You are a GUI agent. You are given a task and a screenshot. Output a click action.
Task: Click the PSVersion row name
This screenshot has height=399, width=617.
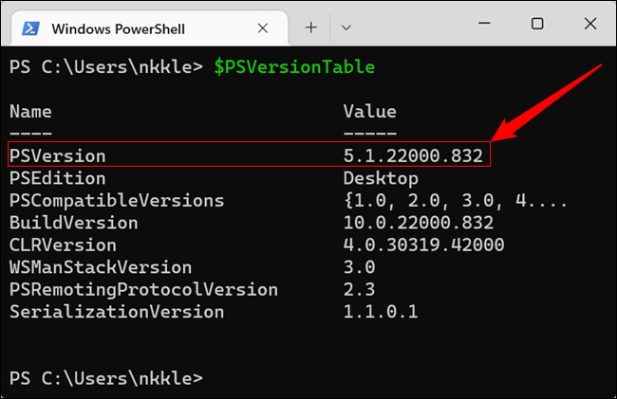pyautogui.click(x=58, y=156)
